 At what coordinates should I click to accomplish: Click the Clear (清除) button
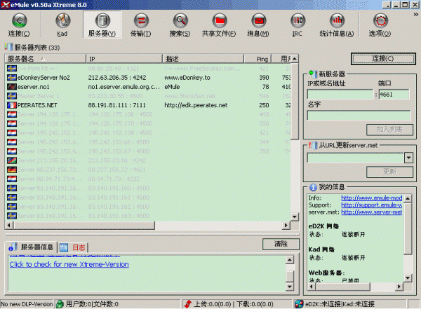pos(281,244)
